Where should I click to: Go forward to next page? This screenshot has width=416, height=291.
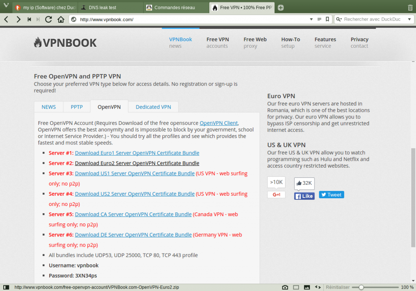pos(18,20)
